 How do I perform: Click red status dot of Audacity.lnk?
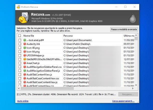(25, 44)
